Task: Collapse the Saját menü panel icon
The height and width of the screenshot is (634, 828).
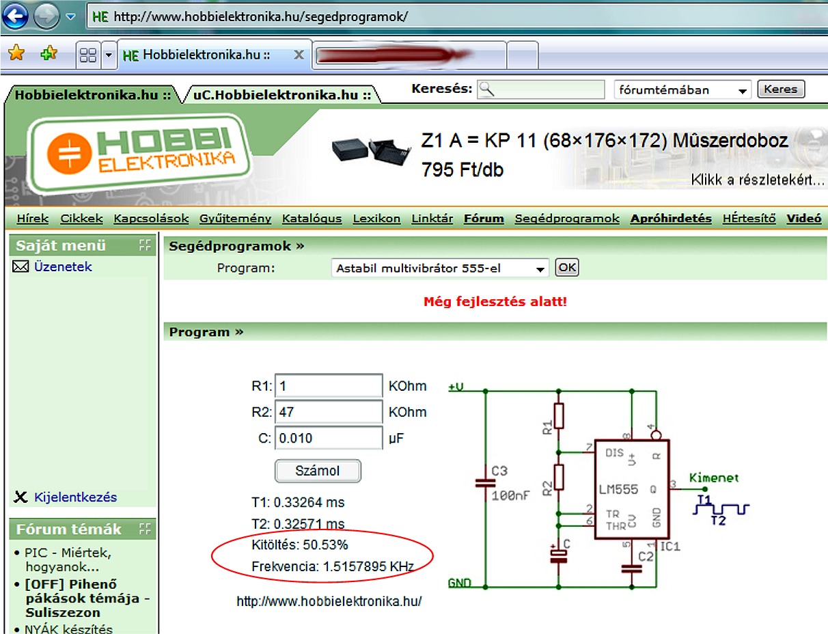Action: [x=144, y=245]
